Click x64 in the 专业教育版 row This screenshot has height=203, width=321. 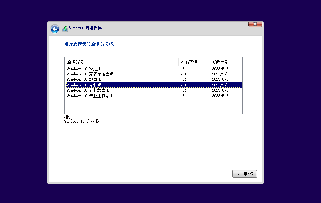[x=183, y=90]
